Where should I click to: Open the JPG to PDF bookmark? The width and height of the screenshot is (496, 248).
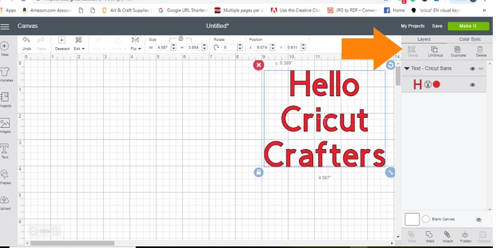click(352, 10)
